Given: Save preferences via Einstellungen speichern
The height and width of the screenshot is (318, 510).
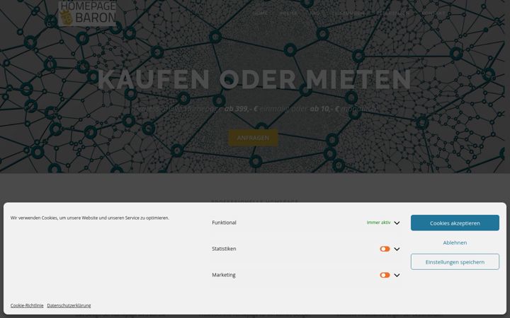Looking at the screenshot, I should point(455,262).
